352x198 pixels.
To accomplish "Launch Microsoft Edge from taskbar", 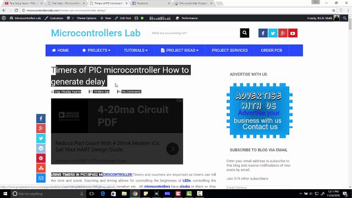I will click(x=103, y=194).
